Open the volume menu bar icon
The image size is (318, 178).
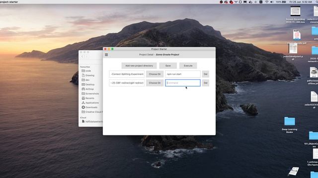point(272,2)
